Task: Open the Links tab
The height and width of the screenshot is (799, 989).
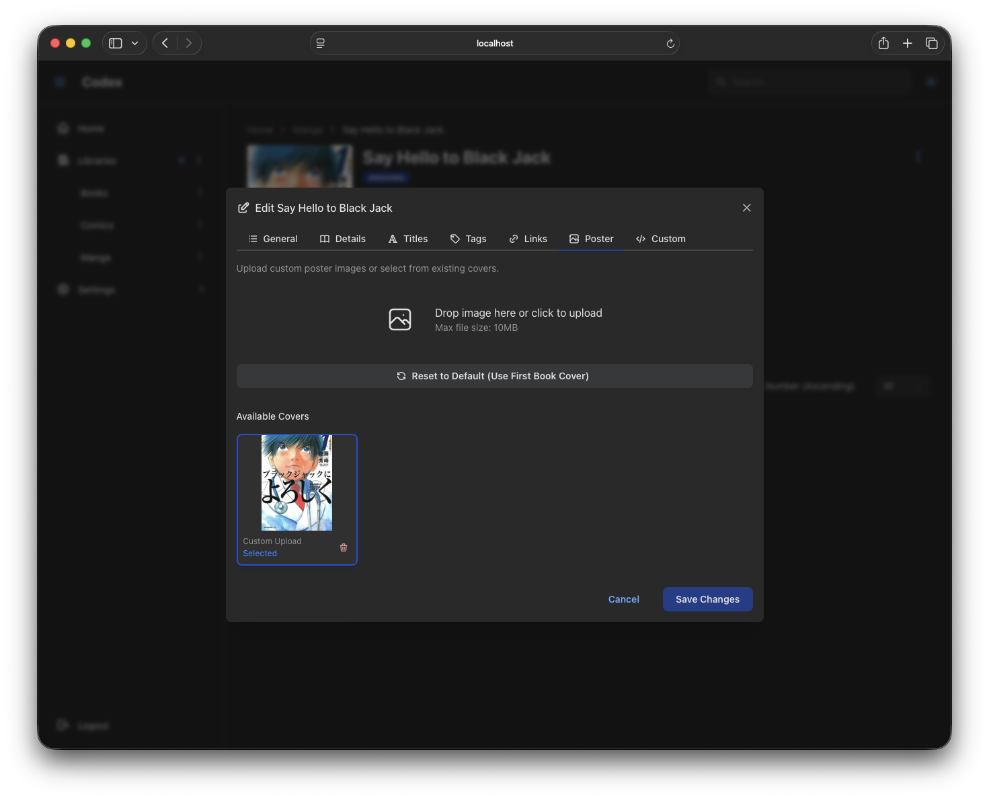Action: click(528, 239)
